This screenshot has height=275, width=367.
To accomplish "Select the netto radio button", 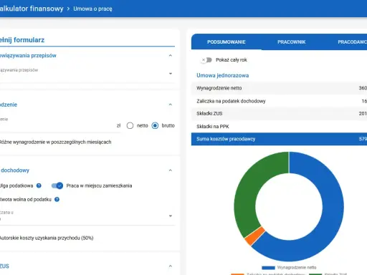I will point(130,125).
